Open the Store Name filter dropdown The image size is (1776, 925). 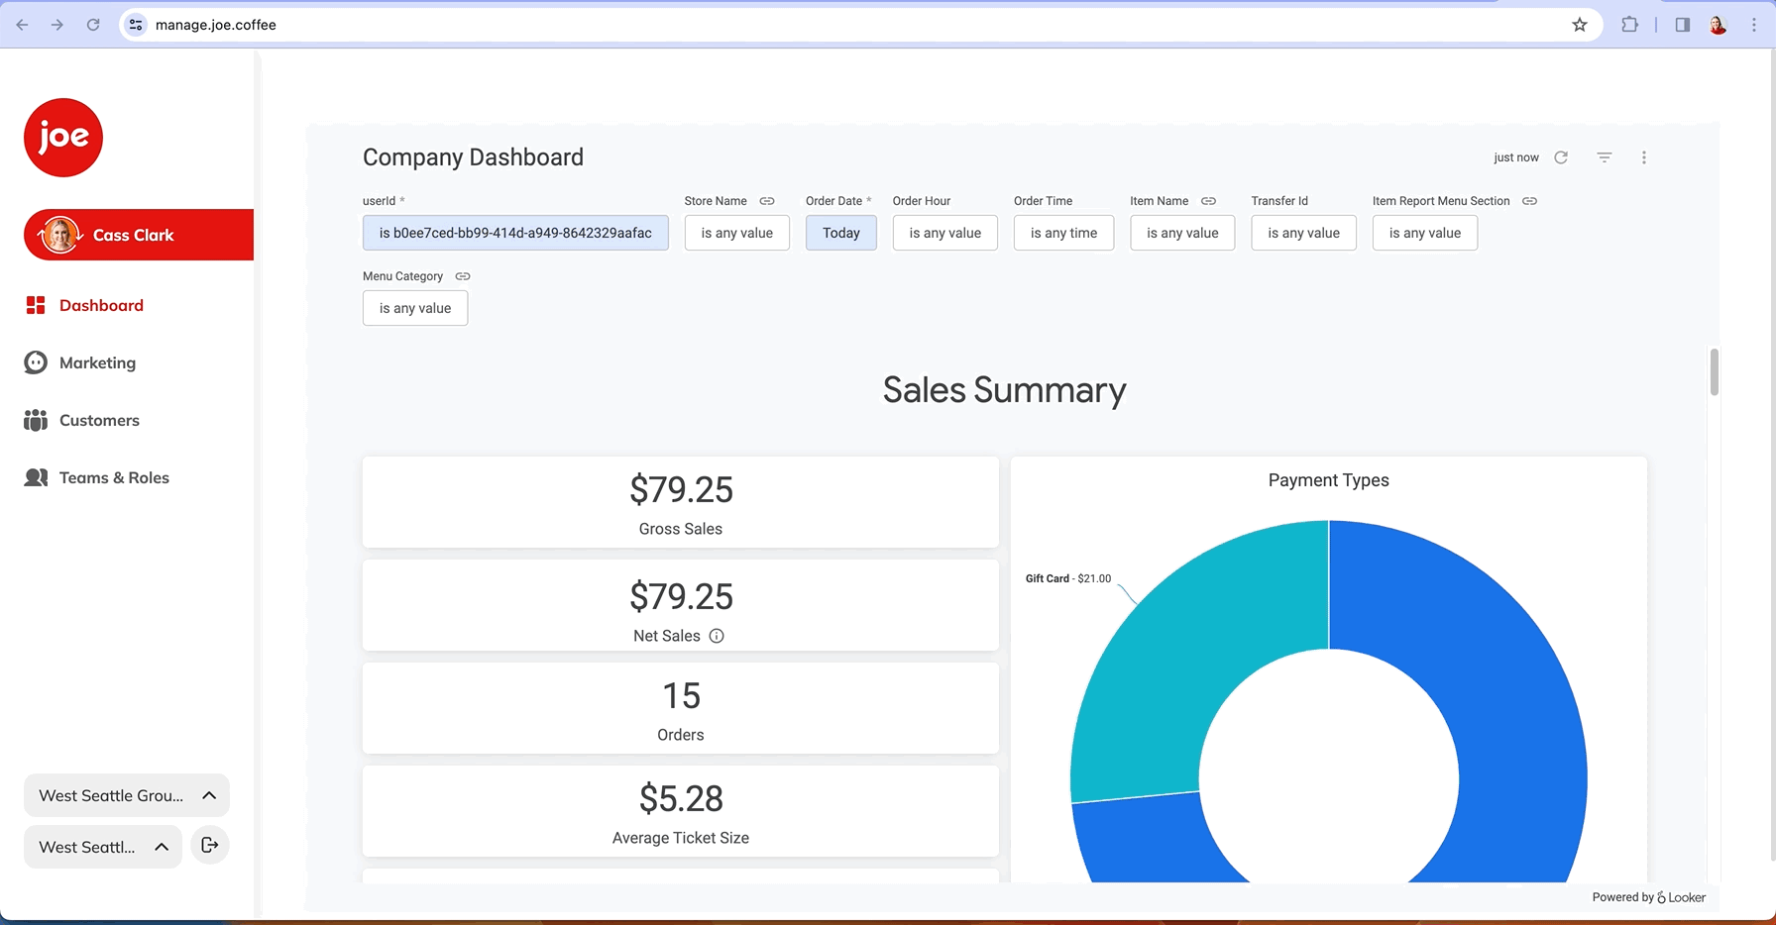[737, 233]
